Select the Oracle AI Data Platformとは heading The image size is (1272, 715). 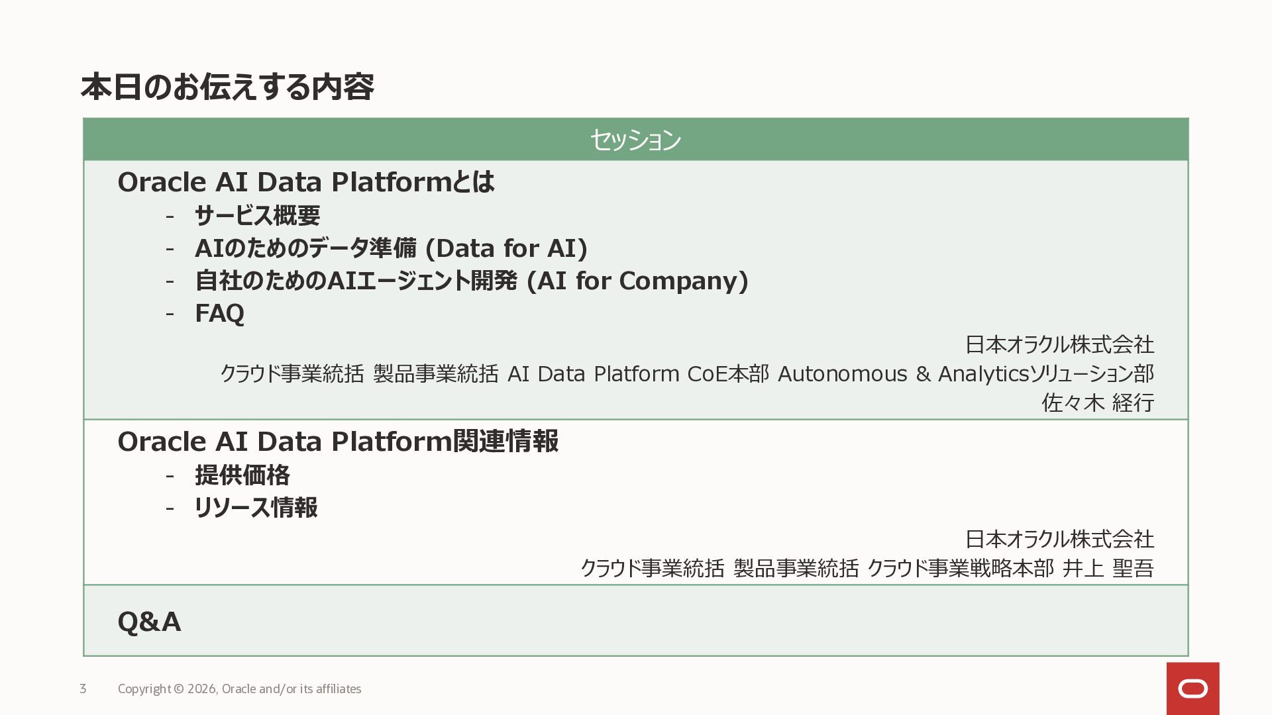[x=305, y=182]
